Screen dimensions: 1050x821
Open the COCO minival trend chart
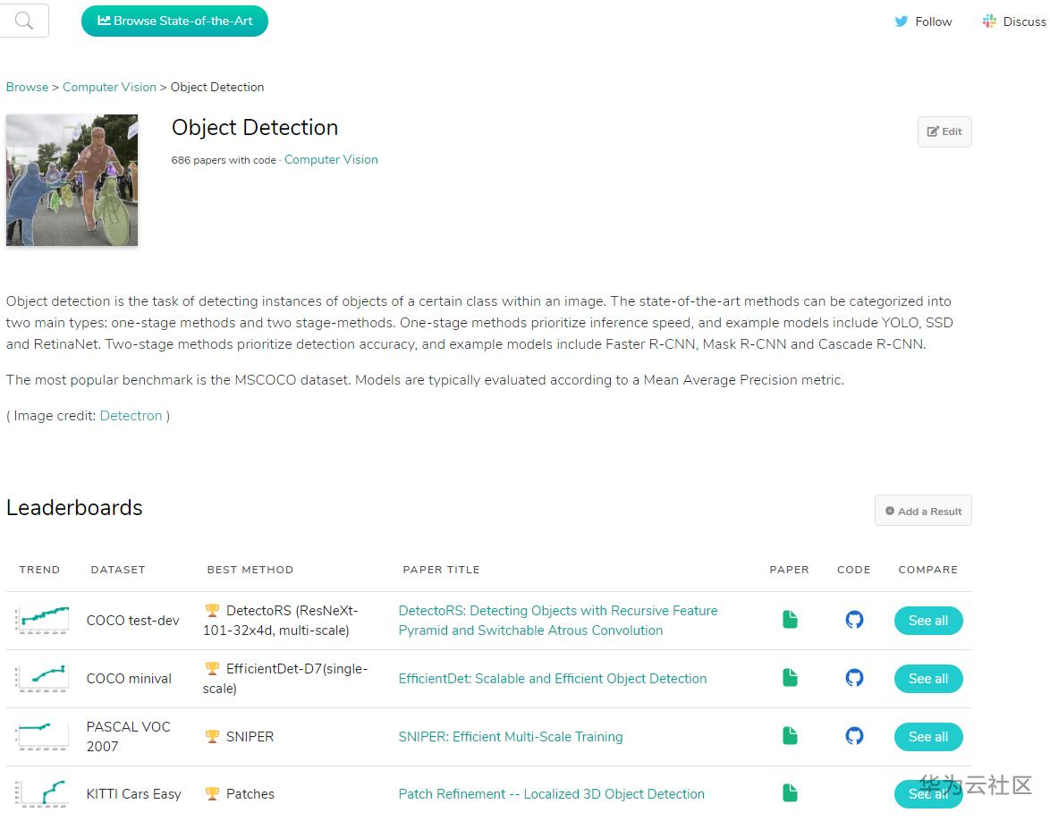(x=42, y=678)
